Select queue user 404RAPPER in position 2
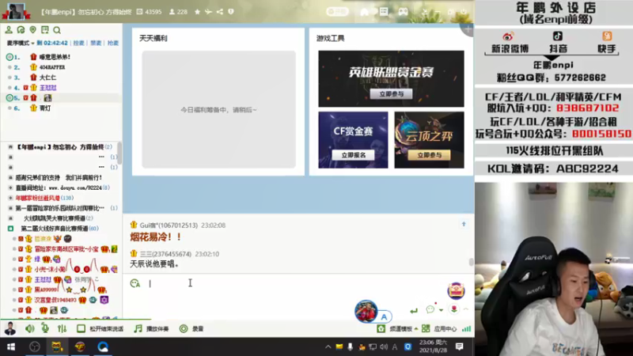This screenshot has height=356, width=633. point(52,67)
